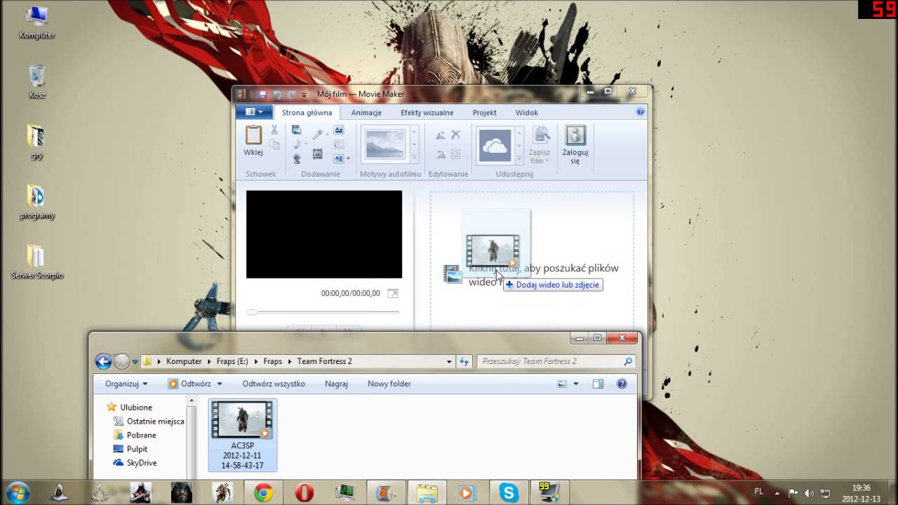Click Odtwórz wszystko in Explorer toolbar
The width and height of the screenshot is (898, 505).
[x=274, y=384]
